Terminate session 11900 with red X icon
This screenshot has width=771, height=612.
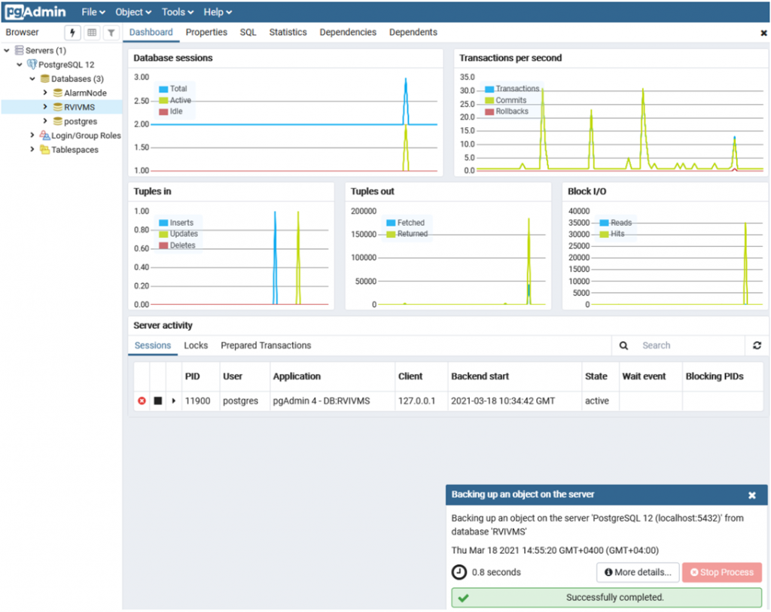(x=142, y=401)
